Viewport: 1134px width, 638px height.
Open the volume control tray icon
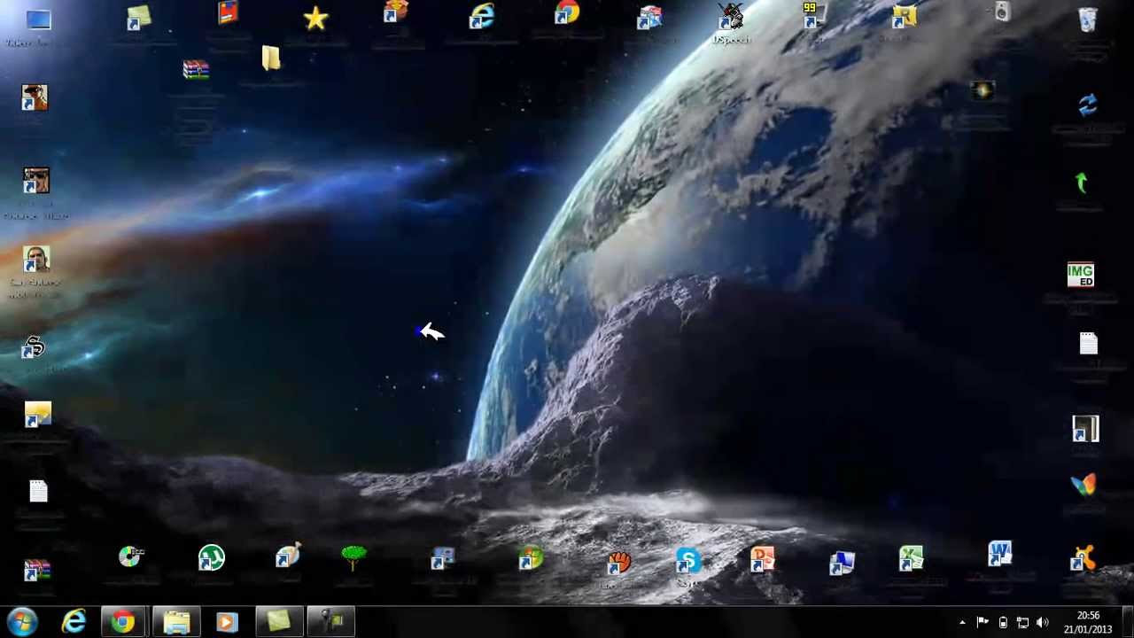tap(1043, 623)
